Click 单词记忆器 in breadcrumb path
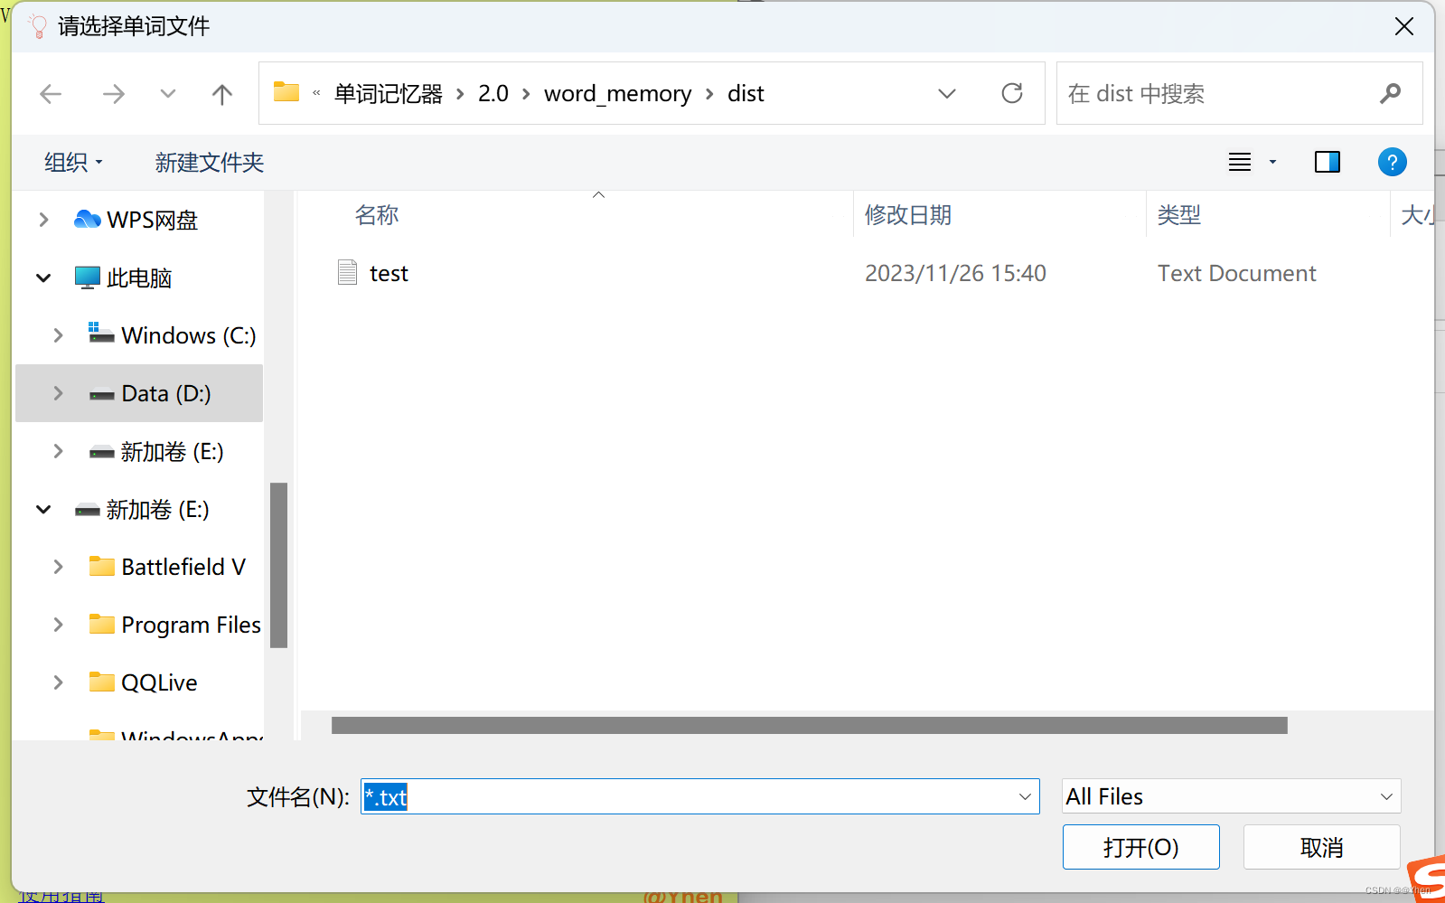Image resolution: width=1445 pixels, height=903 pixels. [x=389, y=94]
